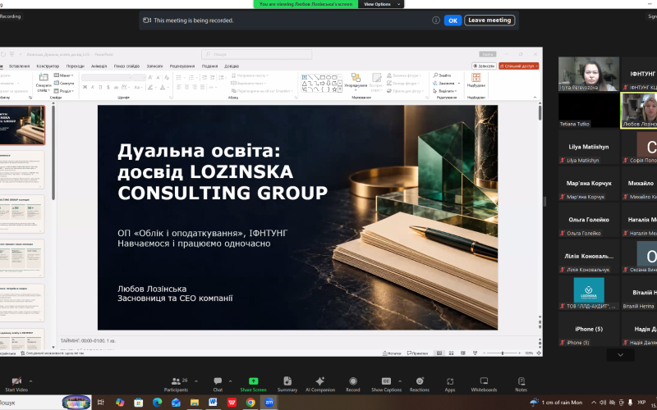The width and height of the screenshot is (657, 410).
Task: Click the Reset button in Slides group
Action: coord(64,84)
